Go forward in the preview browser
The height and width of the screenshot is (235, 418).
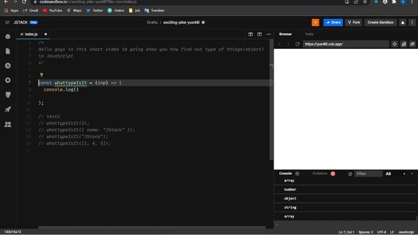[288, 44]
